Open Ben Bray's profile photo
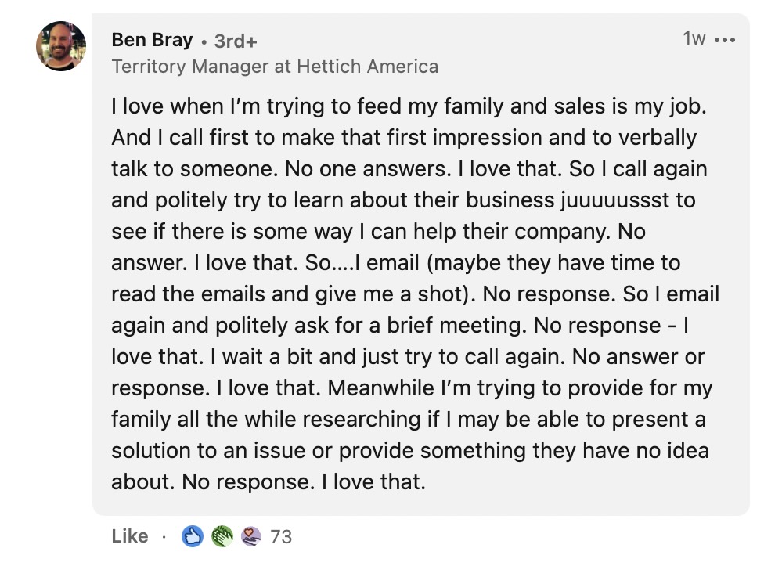Viewport: 764px width, 566px height. (x=61, y=46)
